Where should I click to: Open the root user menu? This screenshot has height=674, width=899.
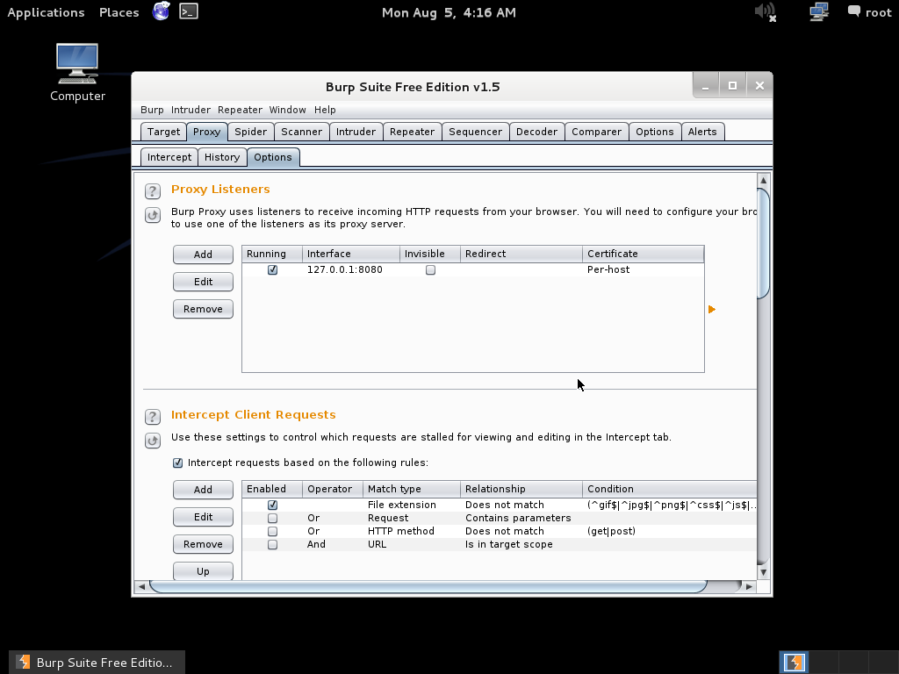870,12
